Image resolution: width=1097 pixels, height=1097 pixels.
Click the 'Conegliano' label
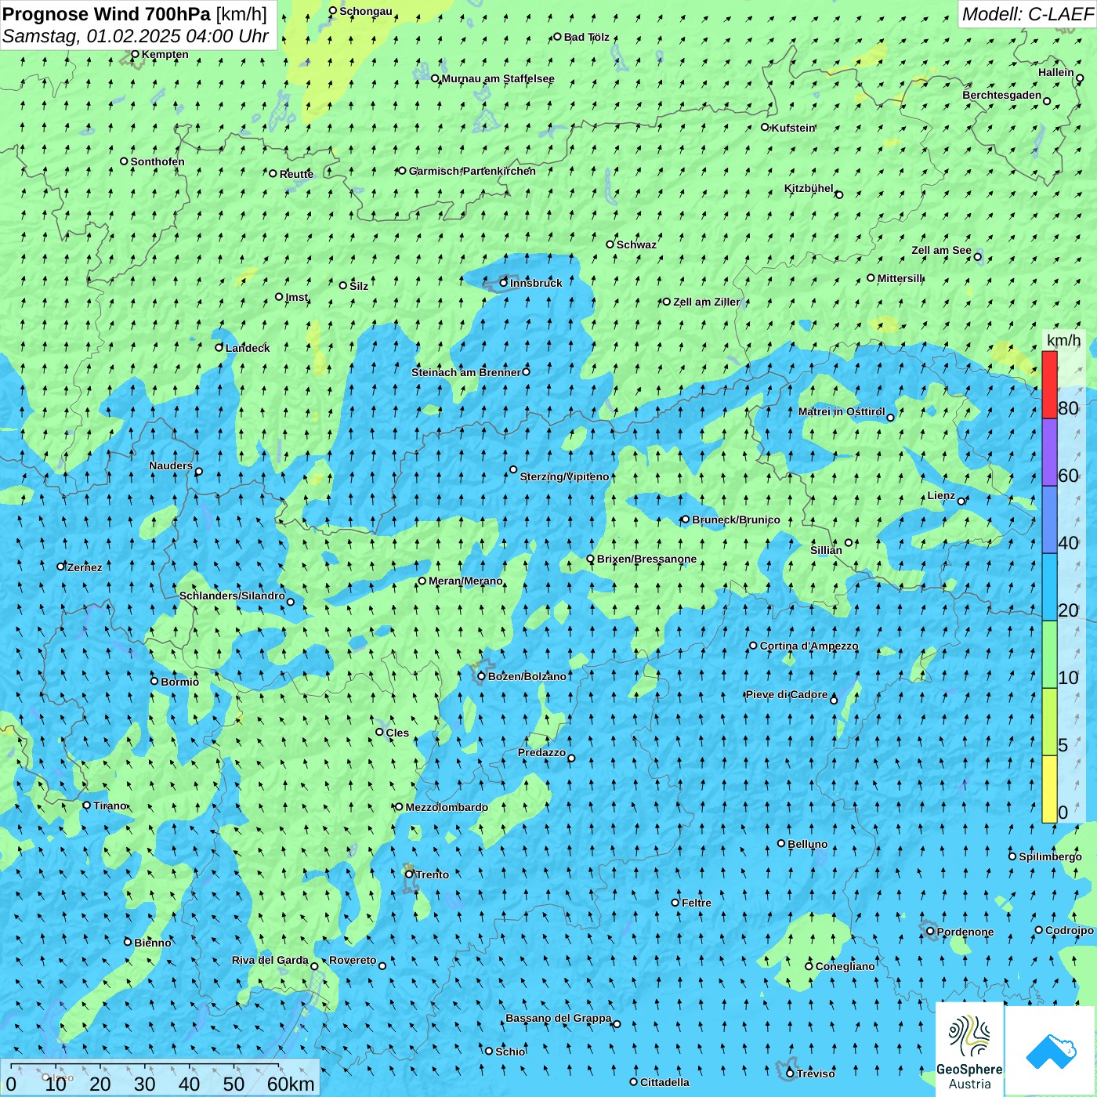845,966
